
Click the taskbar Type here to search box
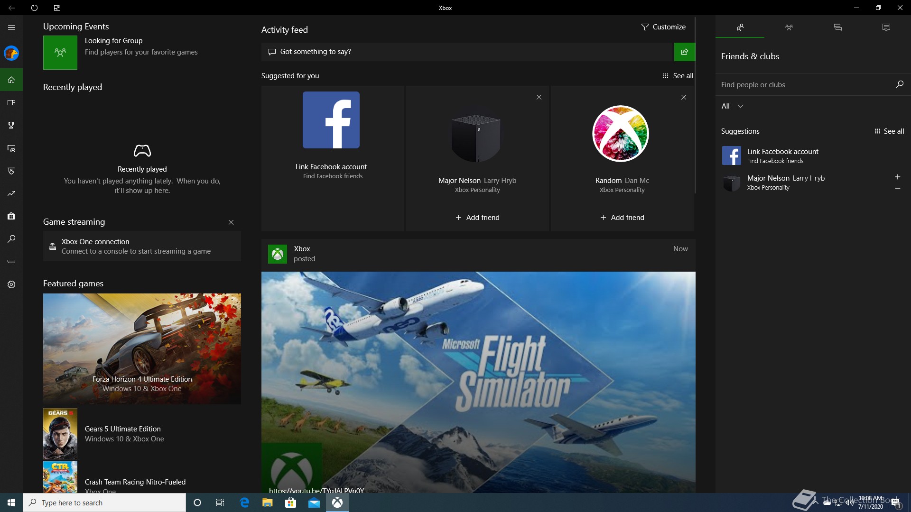click(104, 503)
